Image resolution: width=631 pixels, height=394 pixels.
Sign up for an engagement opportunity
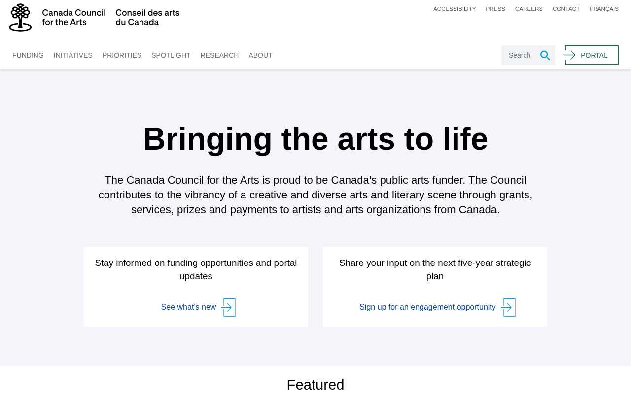coord(427,307)
